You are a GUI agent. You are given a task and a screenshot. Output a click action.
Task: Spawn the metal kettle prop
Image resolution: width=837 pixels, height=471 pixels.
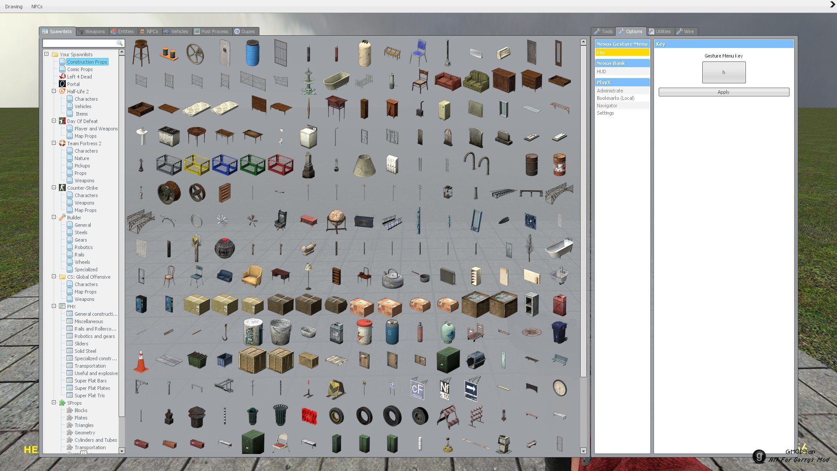pos(392,278)
